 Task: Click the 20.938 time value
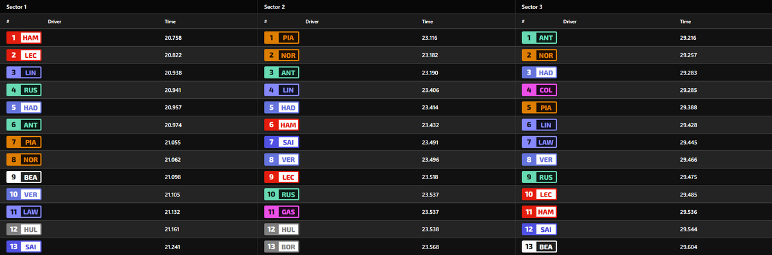(173, 73)
